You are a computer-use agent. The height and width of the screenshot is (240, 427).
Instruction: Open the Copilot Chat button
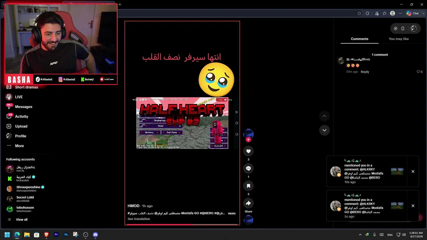pos(413,14)
